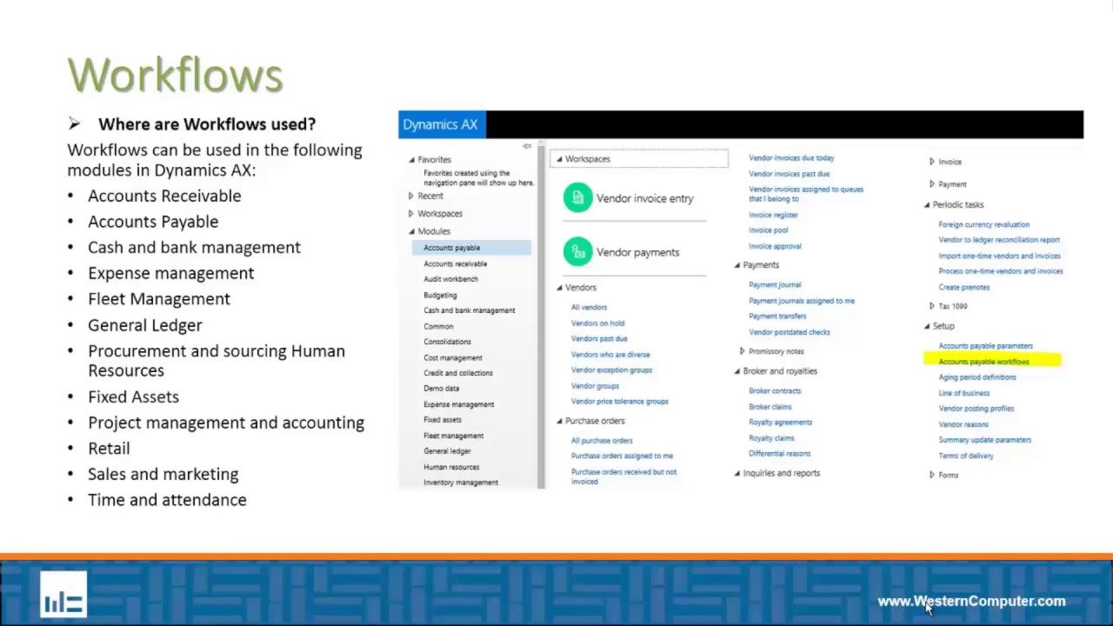The image size is (1113, 626).
Task: Expand the Recent section
Action: tap(411, 196)
